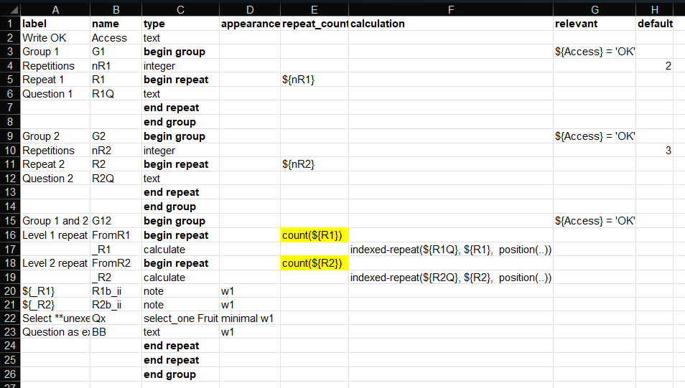Click the 'relevant' header cell
This screenshot has height=388, width=685.
pyautogui.click(x=594, y=24)
